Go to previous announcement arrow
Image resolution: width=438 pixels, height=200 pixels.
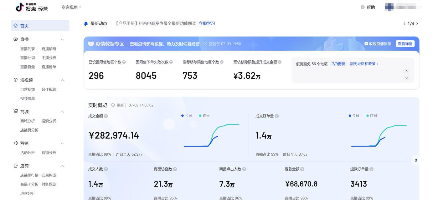[405, 24]
